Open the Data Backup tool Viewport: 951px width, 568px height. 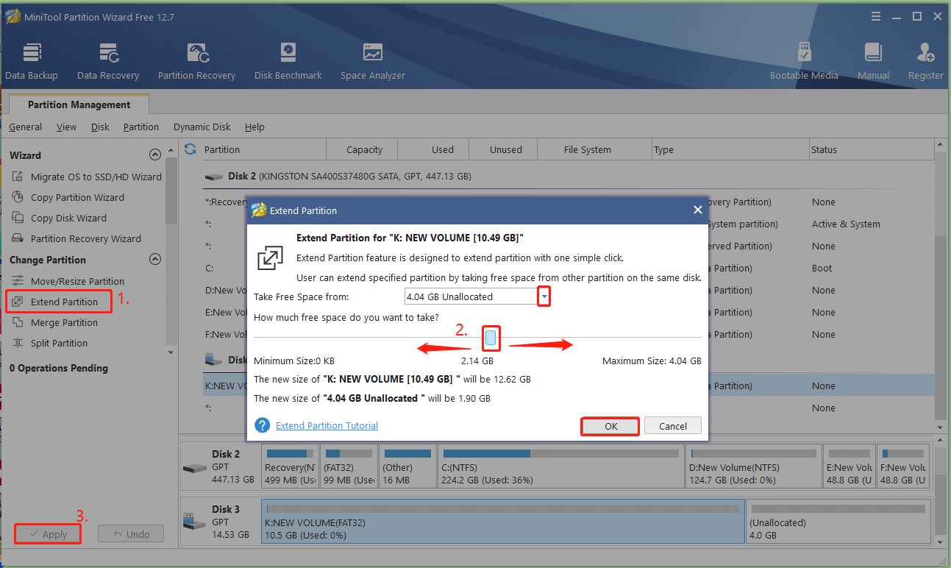coord(32,62)
